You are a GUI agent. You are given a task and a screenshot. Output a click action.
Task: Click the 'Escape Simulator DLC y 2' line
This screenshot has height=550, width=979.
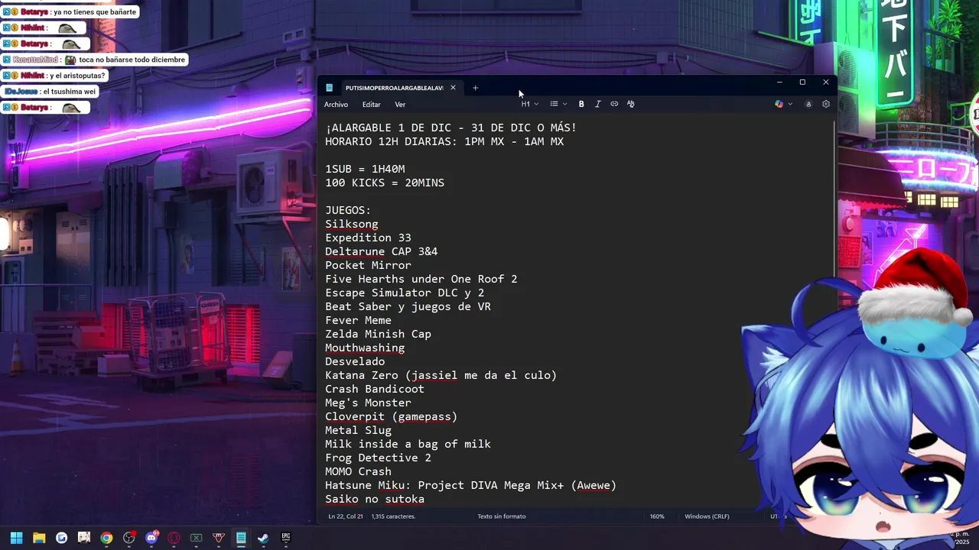405,293
